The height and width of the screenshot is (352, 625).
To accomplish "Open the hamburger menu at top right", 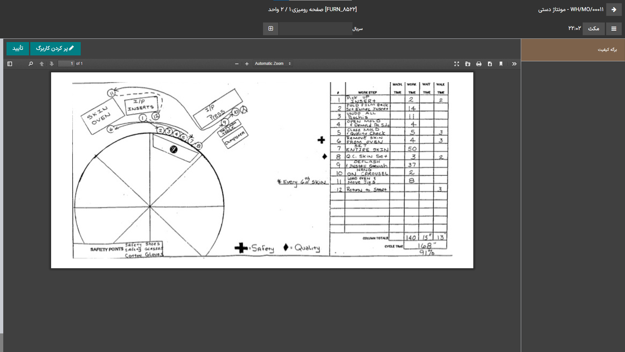I will [614, 29].
